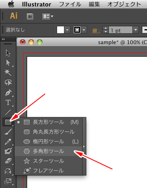Select the Pencil tool
Viewport: 147px width, 188px height.
8,141
